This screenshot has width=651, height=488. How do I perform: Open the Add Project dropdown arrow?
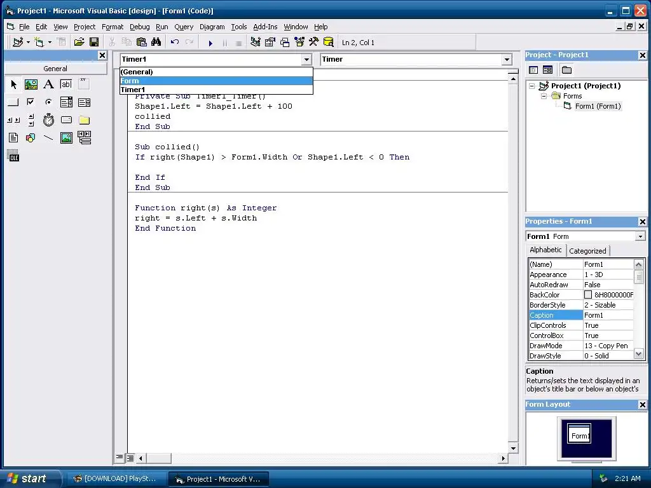pyautogui.click(x=28, y=43)
